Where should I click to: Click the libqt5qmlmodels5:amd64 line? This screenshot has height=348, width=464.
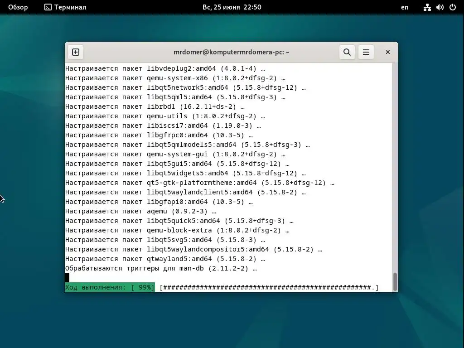(x=187, y=145)
